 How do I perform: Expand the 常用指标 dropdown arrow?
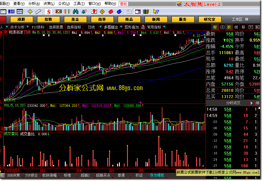[164, 27]
